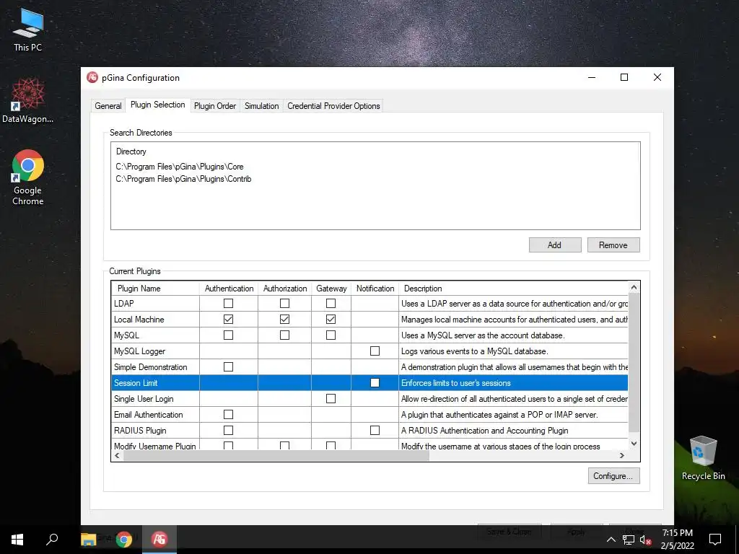Click plugin list horizontal scrollbar thumb
The height and width of the screenshot is (554, 739).
[x=276, y=456]
